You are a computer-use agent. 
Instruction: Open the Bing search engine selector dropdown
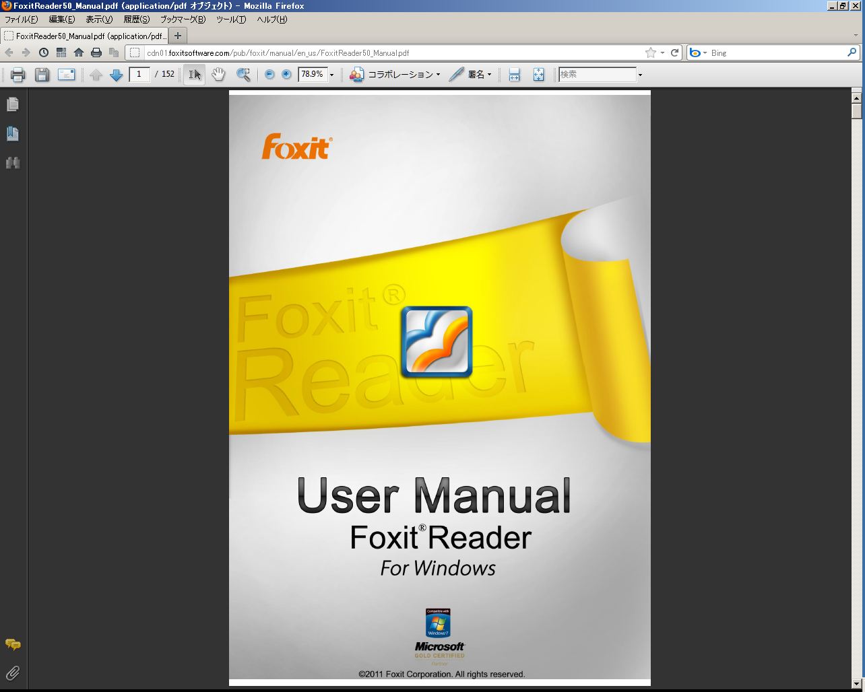[698, 53]
